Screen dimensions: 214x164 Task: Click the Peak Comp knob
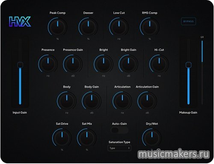57,27
